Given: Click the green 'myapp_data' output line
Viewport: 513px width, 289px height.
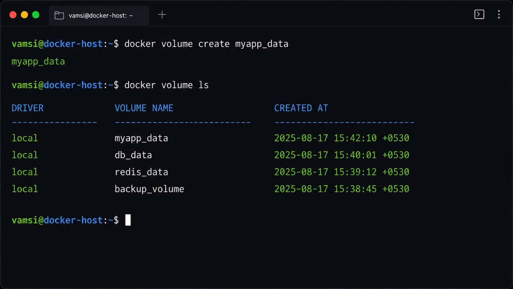Looking at the screenshot, I should click(x=38, y=61).
